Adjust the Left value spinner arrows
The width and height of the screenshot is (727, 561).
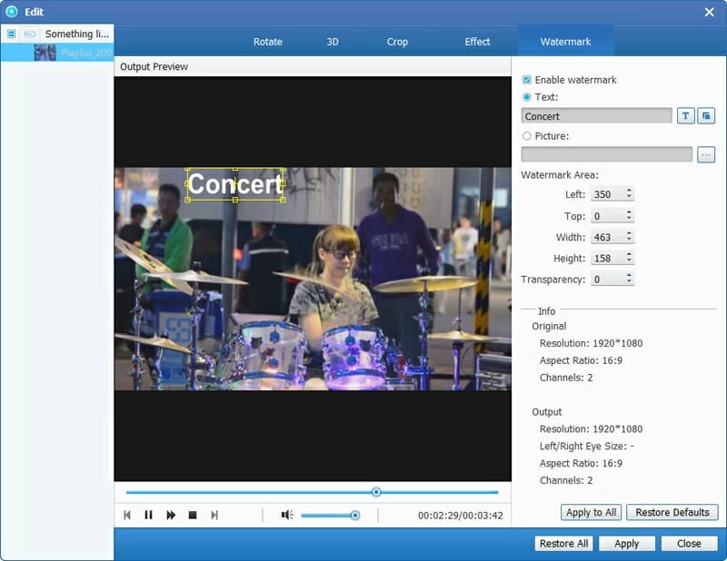tap(629, 194)
